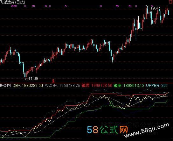Click the flag marker beside the 19.47 high
Screen dimensions: 173x141
(x=147, y=6)
